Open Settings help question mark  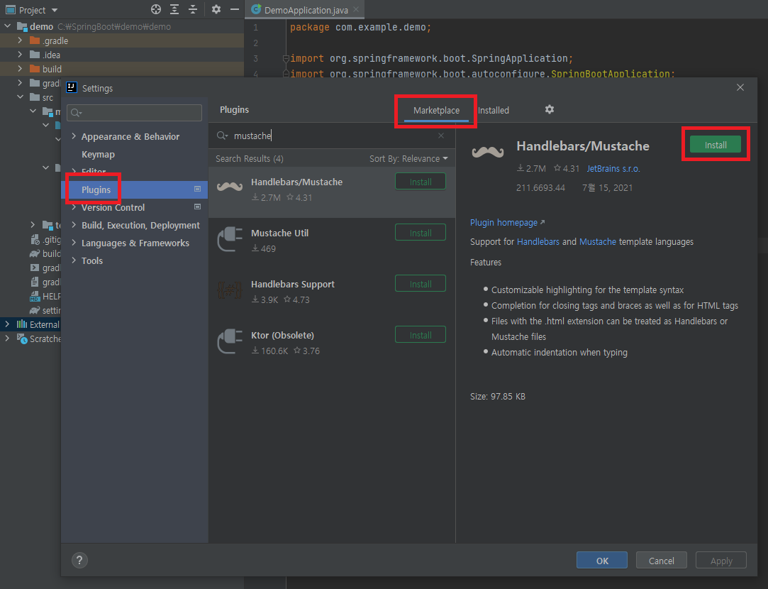pyautogui.click(x=79, y=560)
